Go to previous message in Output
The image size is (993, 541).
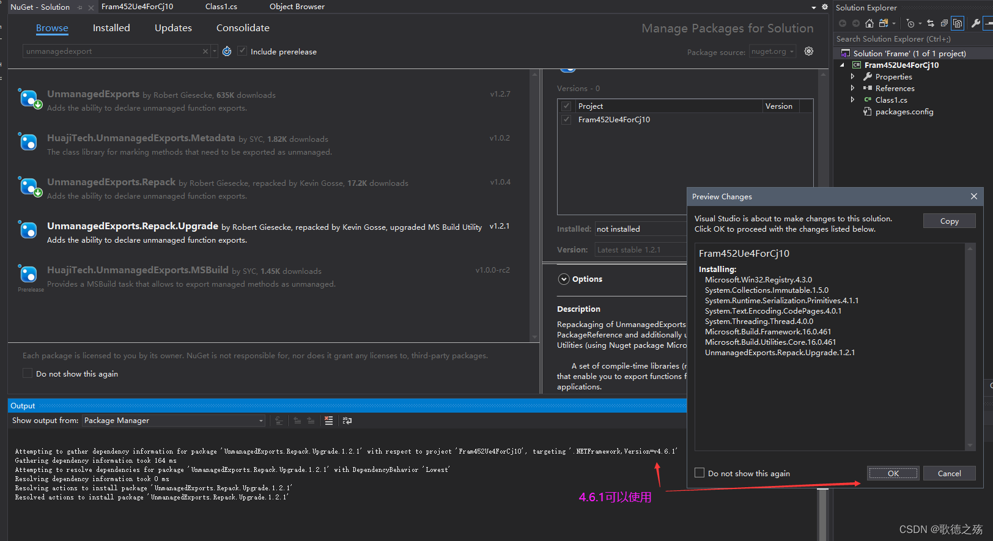tap(297, 421)
